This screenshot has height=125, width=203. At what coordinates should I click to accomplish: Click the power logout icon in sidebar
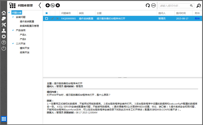pos(4,48)
